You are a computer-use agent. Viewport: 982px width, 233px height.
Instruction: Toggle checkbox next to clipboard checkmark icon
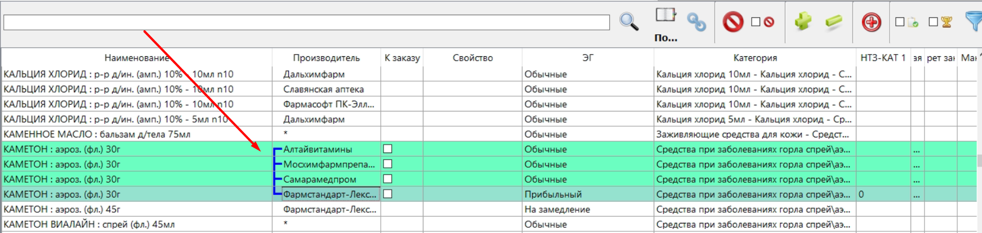pyautogui.click(x=900, y=22)
